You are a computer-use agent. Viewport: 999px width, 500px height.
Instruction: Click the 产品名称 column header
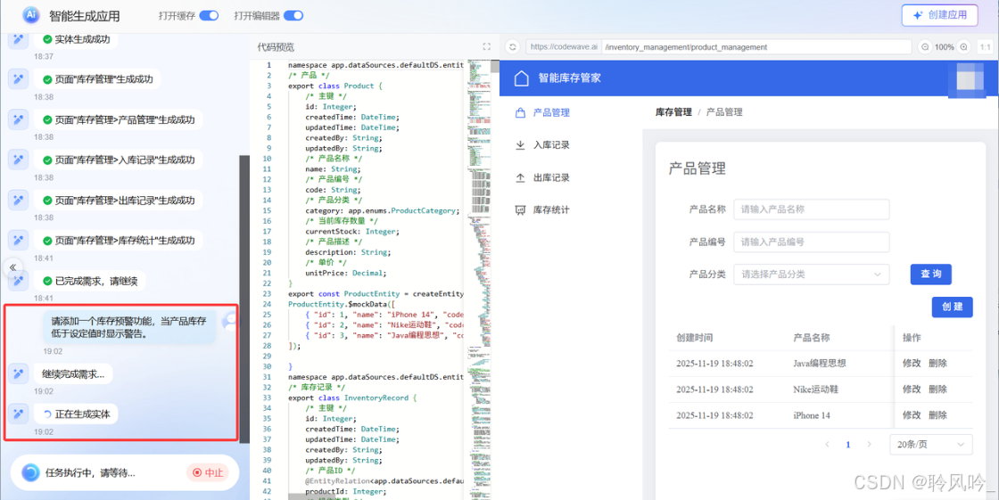pos(811,338)
